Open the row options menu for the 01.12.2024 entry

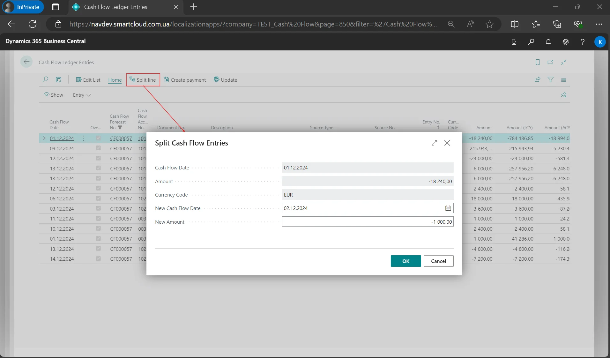[83, 138]
